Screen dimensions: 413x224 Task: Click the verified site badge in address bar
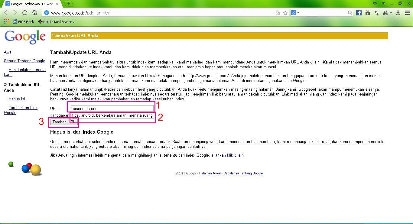pyautogui.click(x=46, y=13)
